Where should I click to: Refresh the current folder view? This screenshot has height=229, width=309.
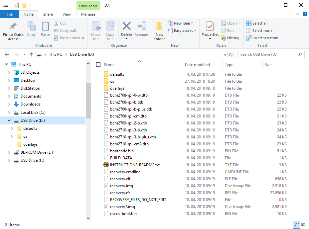pyautogui.click(x=231, y=54)
